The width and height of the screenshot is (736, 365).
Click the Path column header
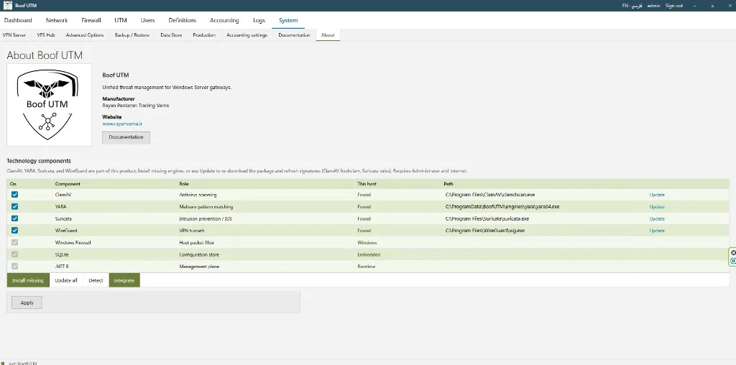(x=448, y=184)
